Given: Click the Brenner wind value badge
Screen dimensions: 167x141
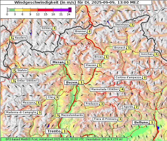Looking at the screenshot, I should point(89,31).
